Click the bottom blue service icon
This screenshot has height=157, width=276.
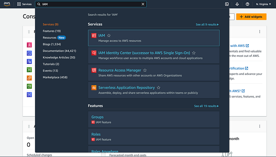click(29, 95)
